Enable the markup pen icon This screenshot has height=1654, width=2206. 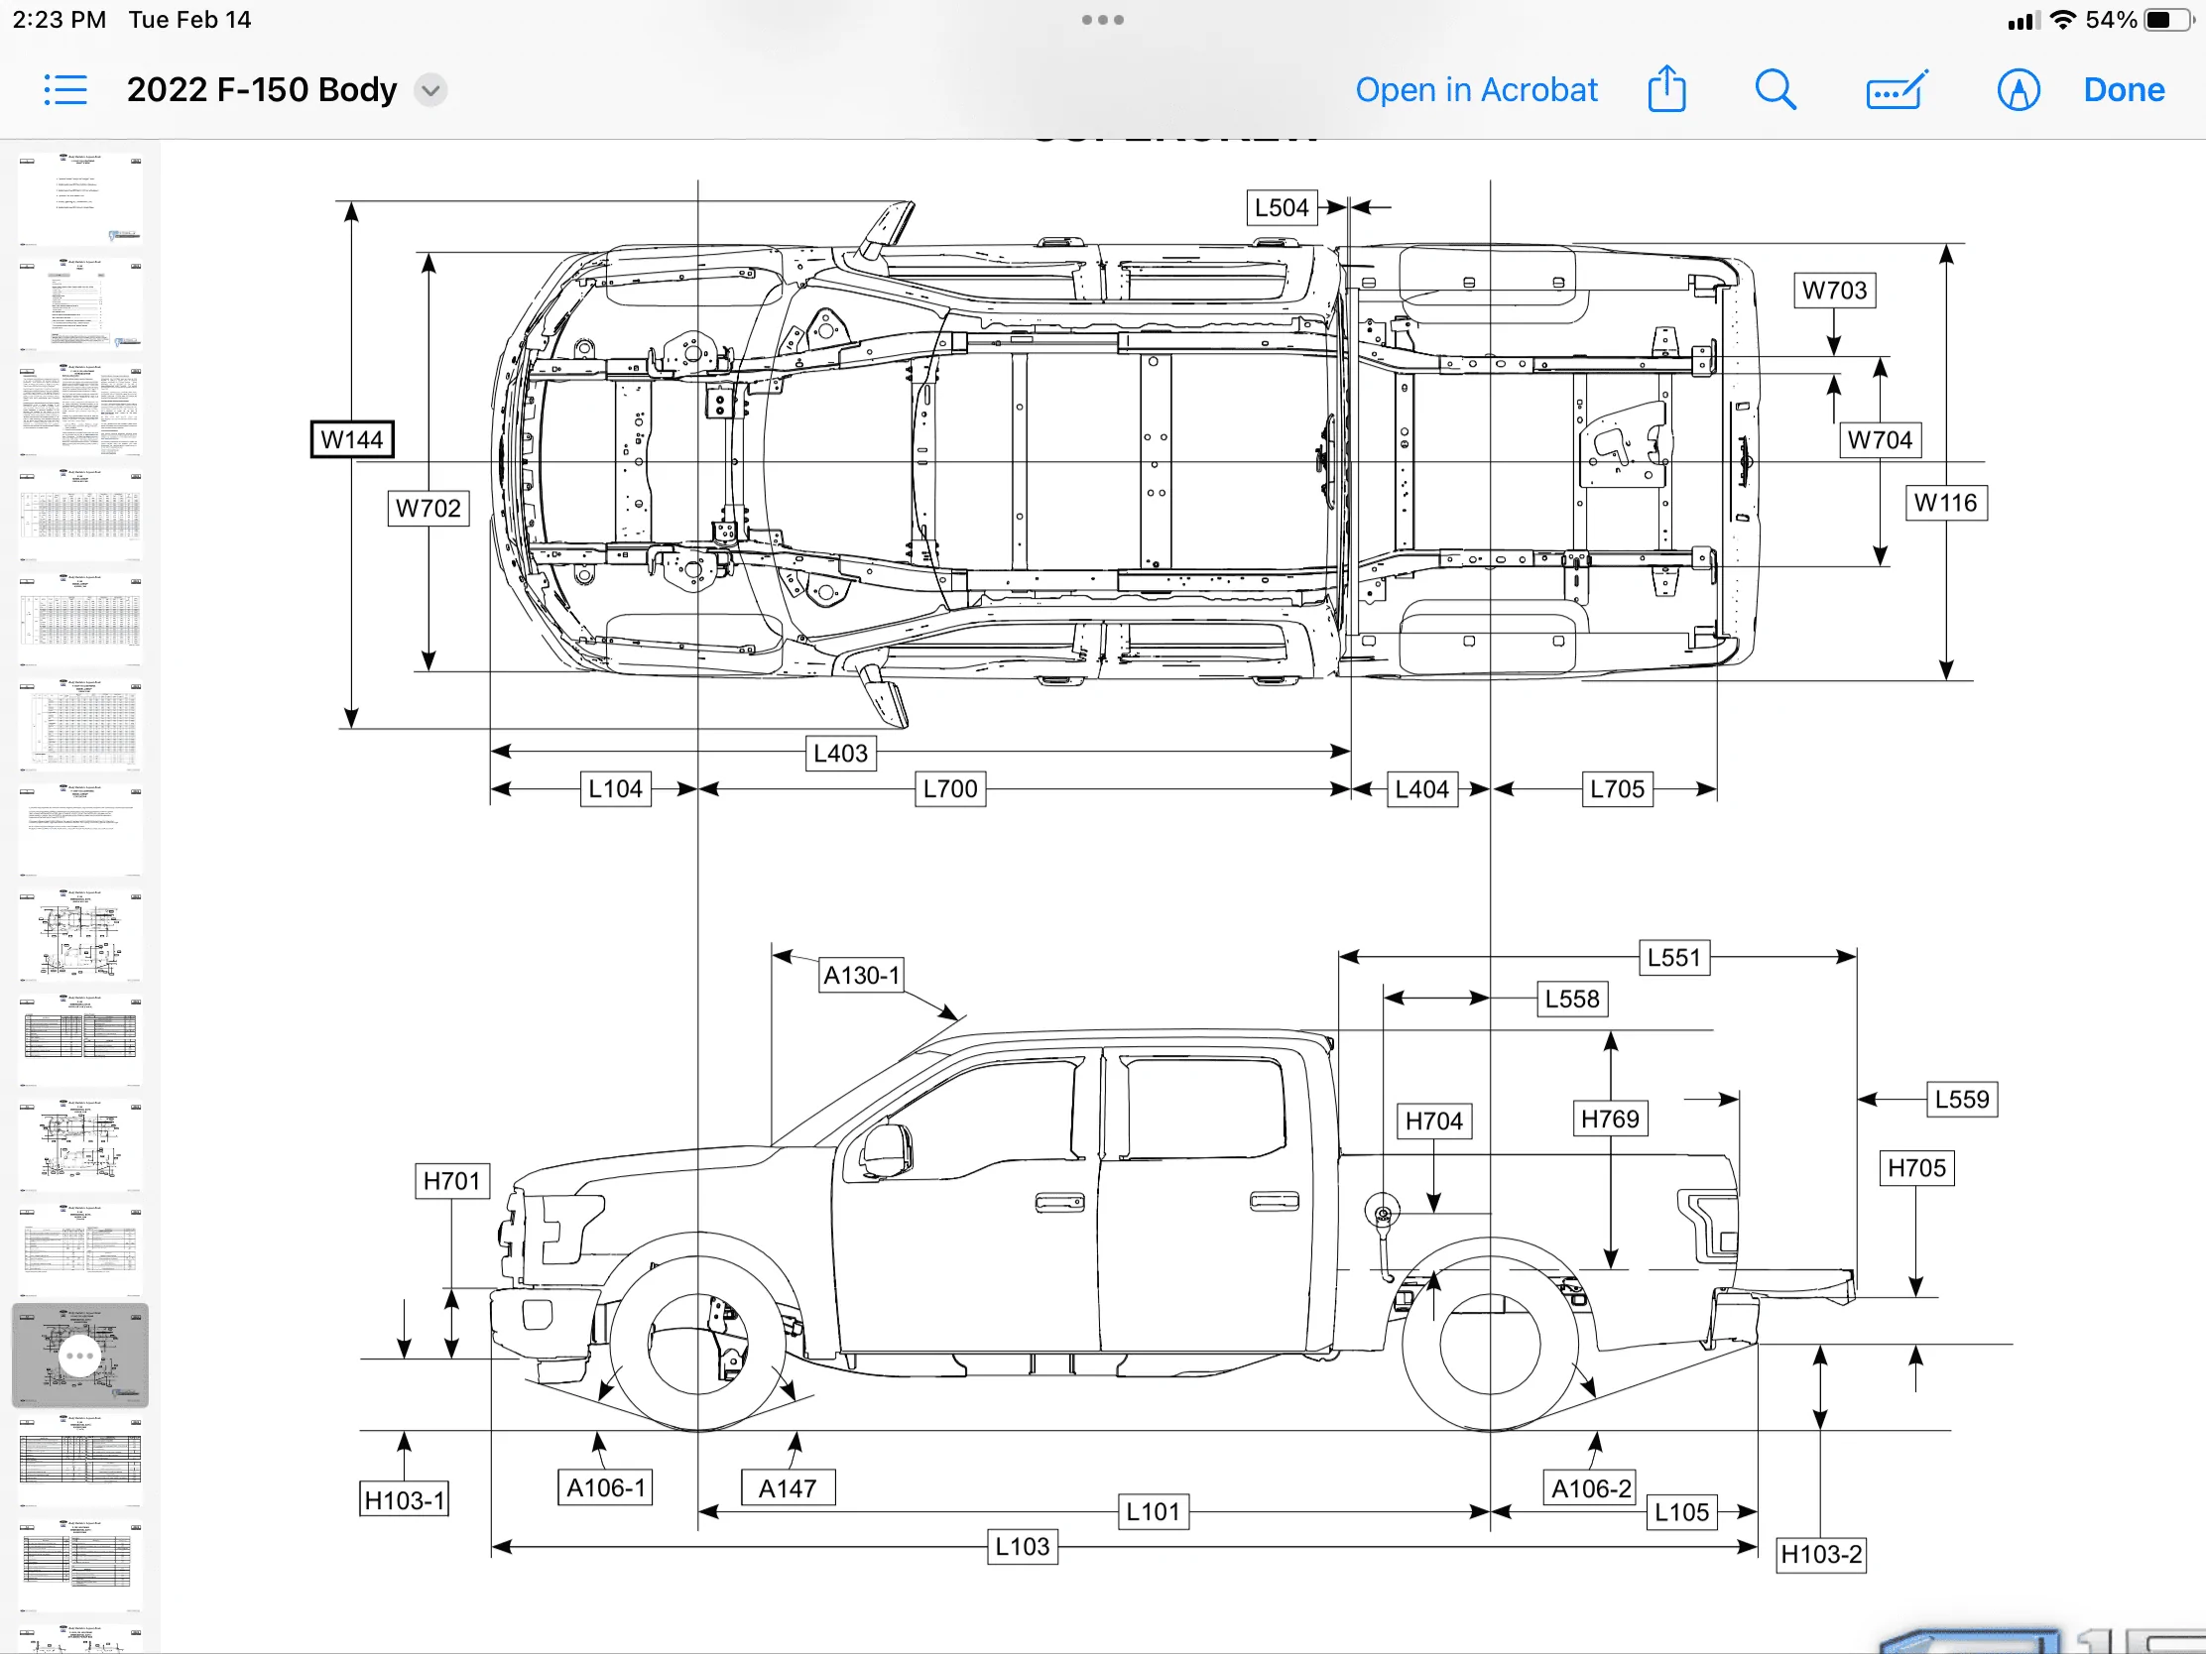2018,89
